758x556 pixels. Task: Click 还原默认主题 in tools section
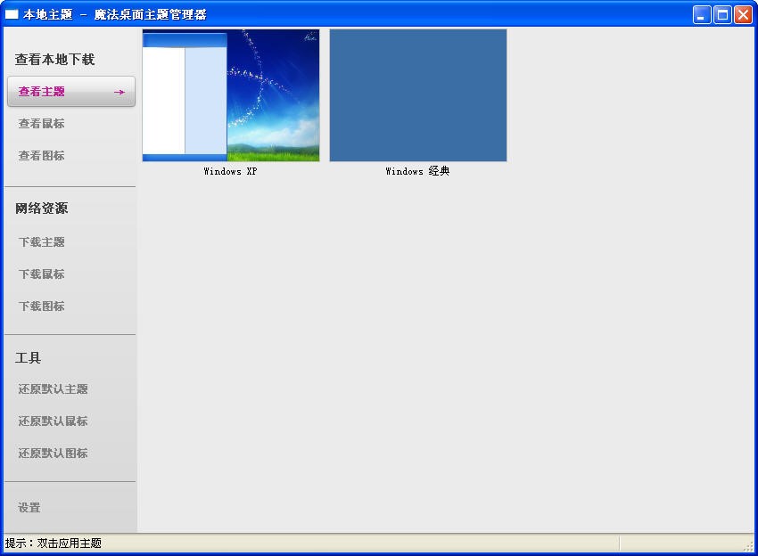(x=54, y=388)
